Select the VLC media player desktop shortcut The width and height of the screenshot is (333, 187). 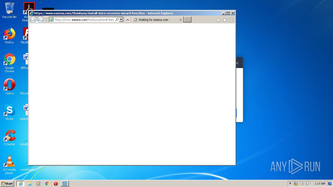coord(9,165)
